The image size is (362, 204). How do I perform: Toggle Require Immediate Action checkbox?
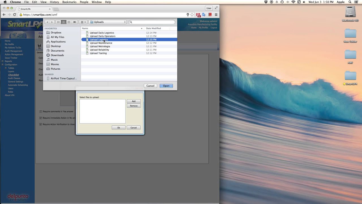(x=41, y=118)
